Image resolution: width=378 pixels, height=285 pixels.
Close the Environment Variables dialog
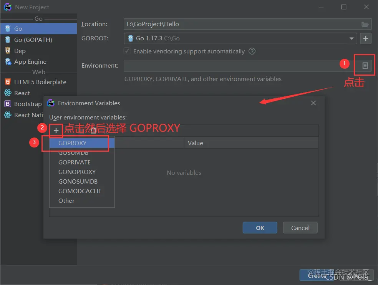pyautogui.click(x=313, y=103)
